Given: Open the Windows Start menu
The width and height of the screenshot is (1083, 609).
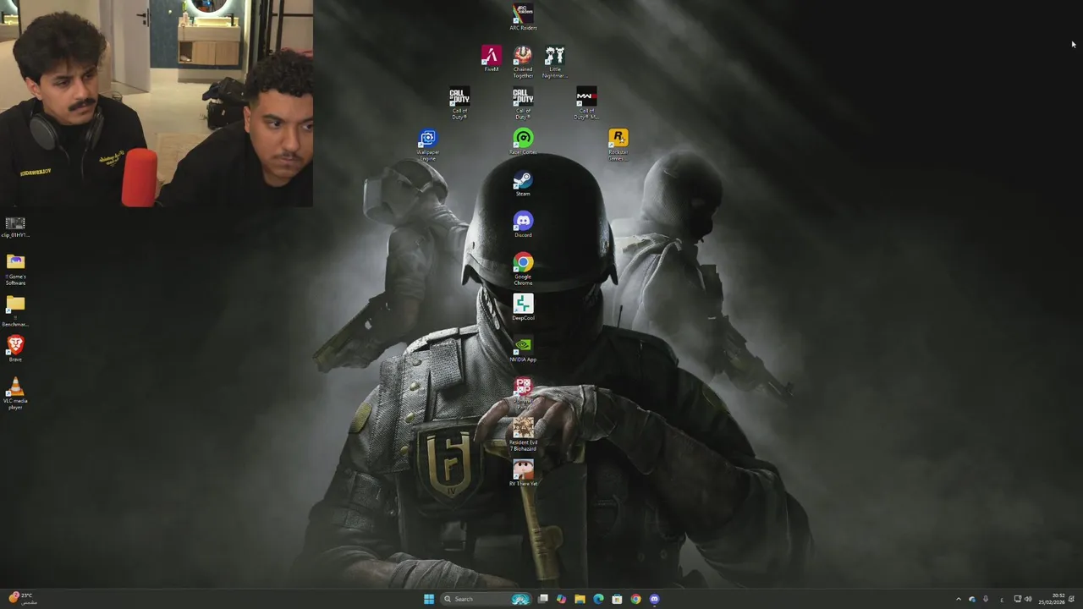Looking at the screenshot, I should (x=429, y=599).
